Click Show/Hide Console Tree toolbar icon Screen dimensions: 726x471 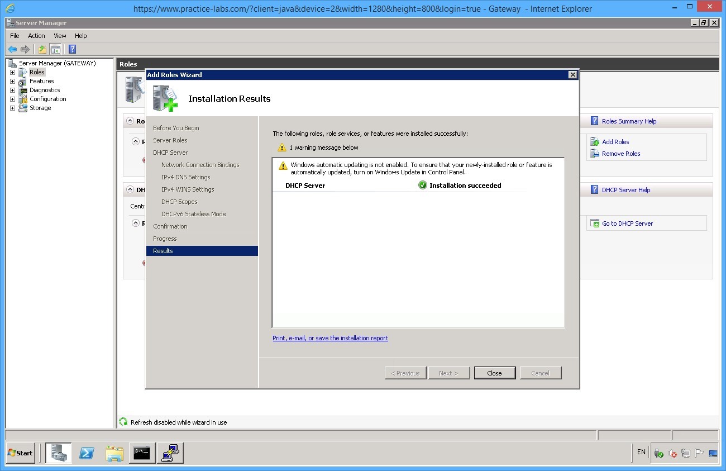55,49
